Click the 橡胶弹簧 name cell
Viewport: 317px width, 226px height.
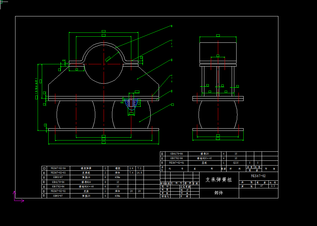click(86, 168)
